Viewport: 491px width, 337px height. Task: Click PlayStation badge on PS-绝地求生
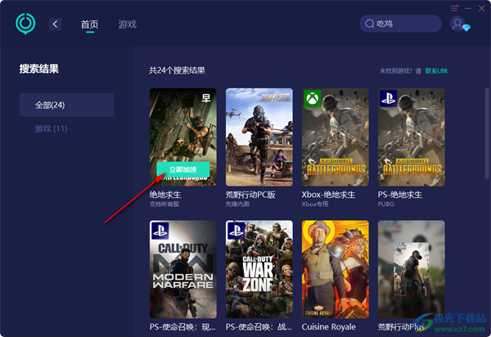click(388, 99)
